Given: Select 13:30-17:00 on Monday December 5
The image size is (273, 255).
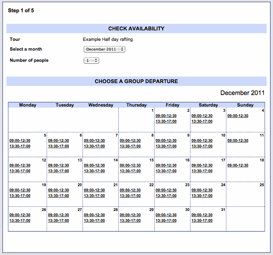Looking at the screenshot, I should point(20,146).
